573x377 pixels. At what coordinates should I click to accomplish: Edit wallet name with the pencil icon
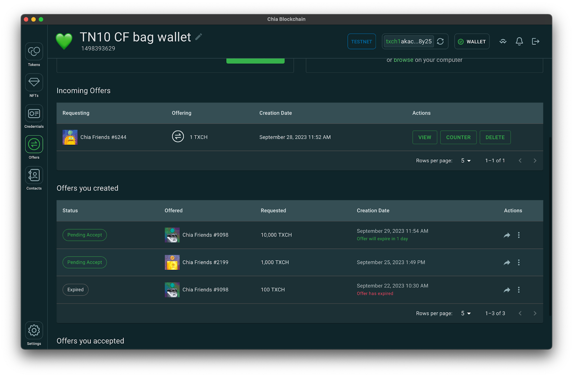click(199, 37)
